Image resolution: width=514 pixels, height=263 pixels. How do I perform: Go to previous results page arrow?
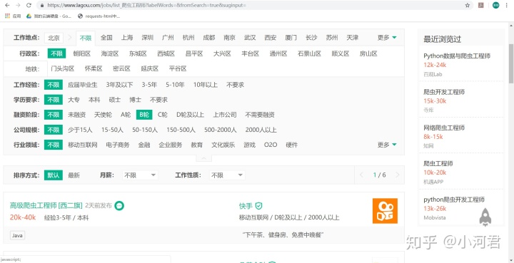(361, 175)
